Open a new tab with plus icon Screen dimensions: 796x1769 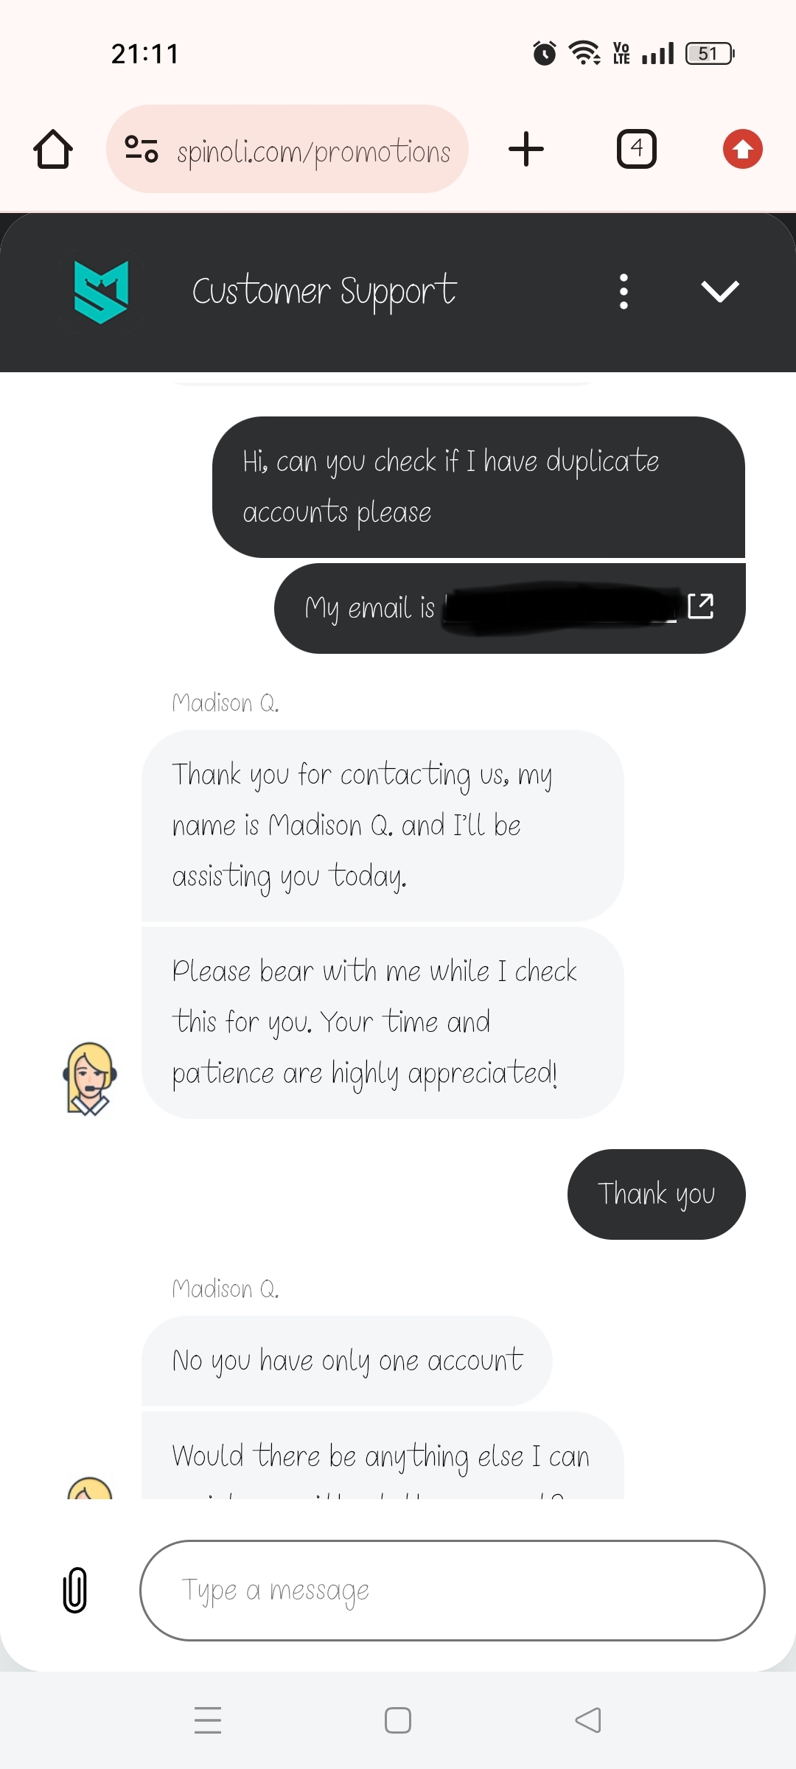point(526,150)
